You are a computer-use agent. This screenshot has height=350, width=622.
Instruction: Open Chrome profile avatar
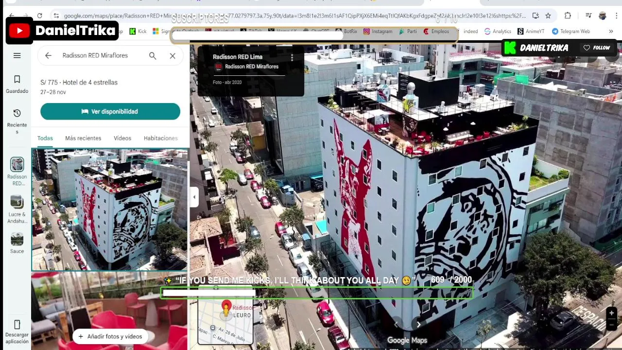[603, 16]
